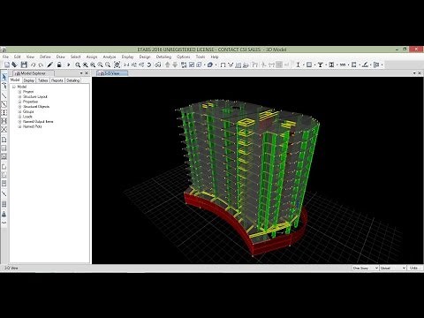The height and width of the screenshot is (318, 424).
Task: Expand the Named Plots tree node
Action: point(20,127)
